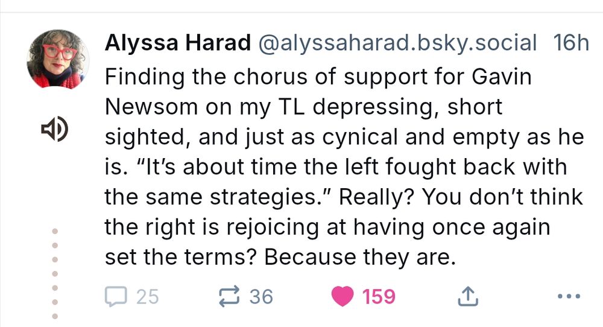
Task: Toggle the speaker sound icon under the avatar
Action: (x=54, y=129)
